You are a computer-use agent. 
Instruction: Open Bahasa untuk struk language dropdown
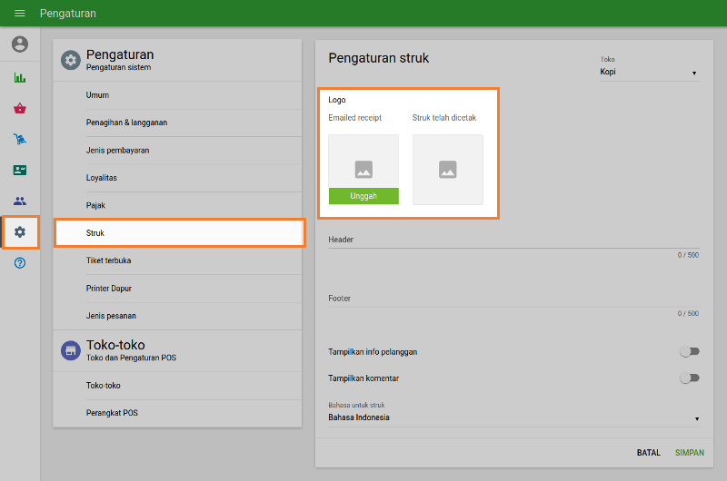[513, 417]
